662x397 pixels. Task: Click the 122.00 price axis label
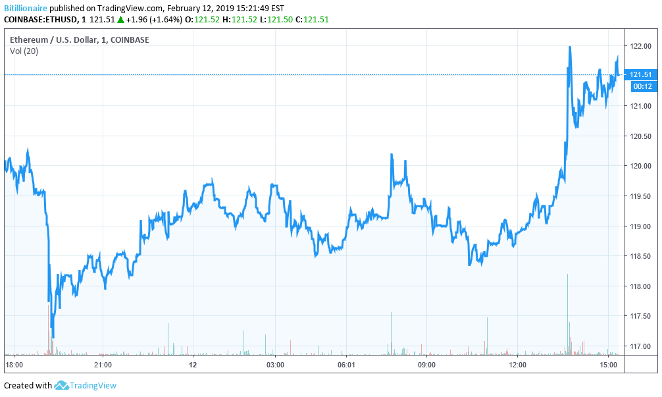click(640, 45)
